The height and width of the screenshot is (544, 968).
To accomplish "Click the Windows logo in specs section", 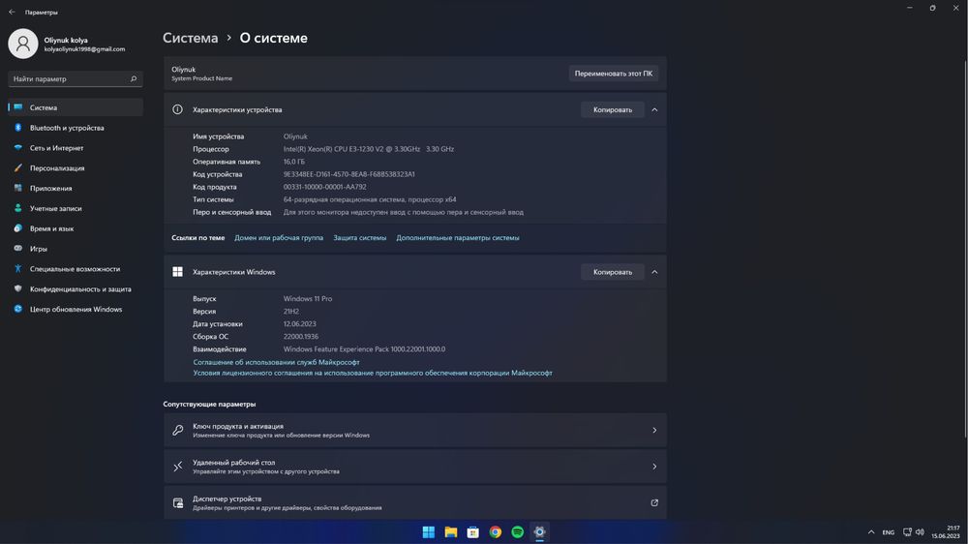I will pyautogui.click(x=177, y=272).
